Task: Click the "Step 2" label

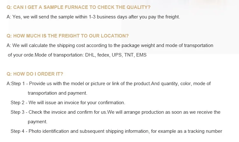Action: (18, 103)
